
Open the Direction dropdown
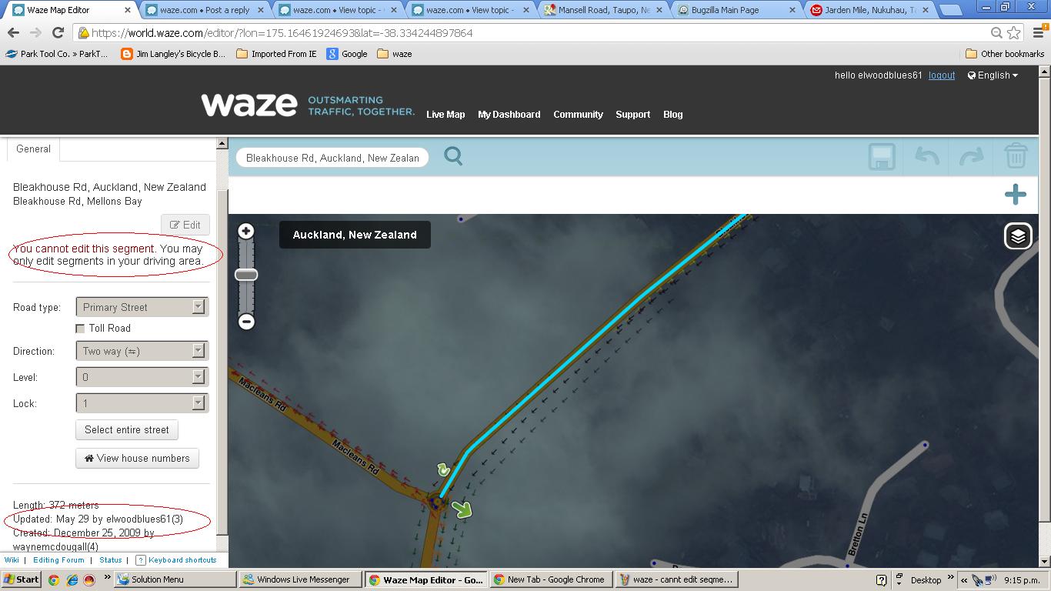point(142,351)
